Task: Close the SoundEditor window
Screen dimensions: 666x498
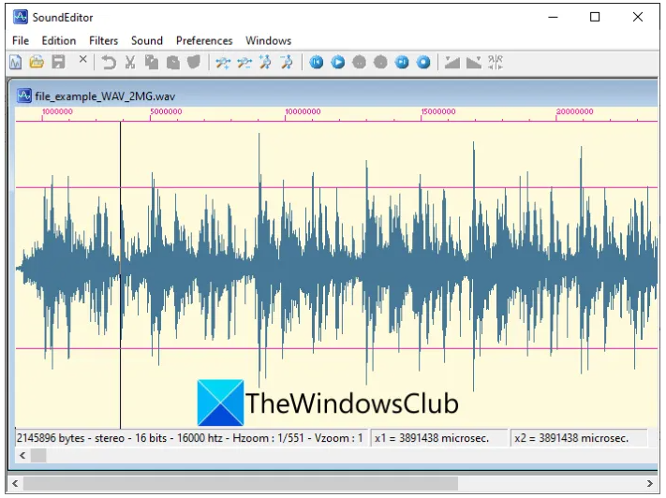Action: point(638,17)
